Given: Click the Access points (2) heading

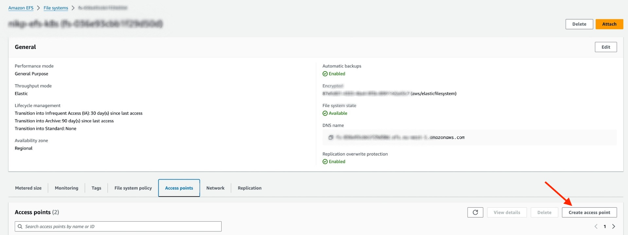Looking at the screenshot, I should click(37, 212).
